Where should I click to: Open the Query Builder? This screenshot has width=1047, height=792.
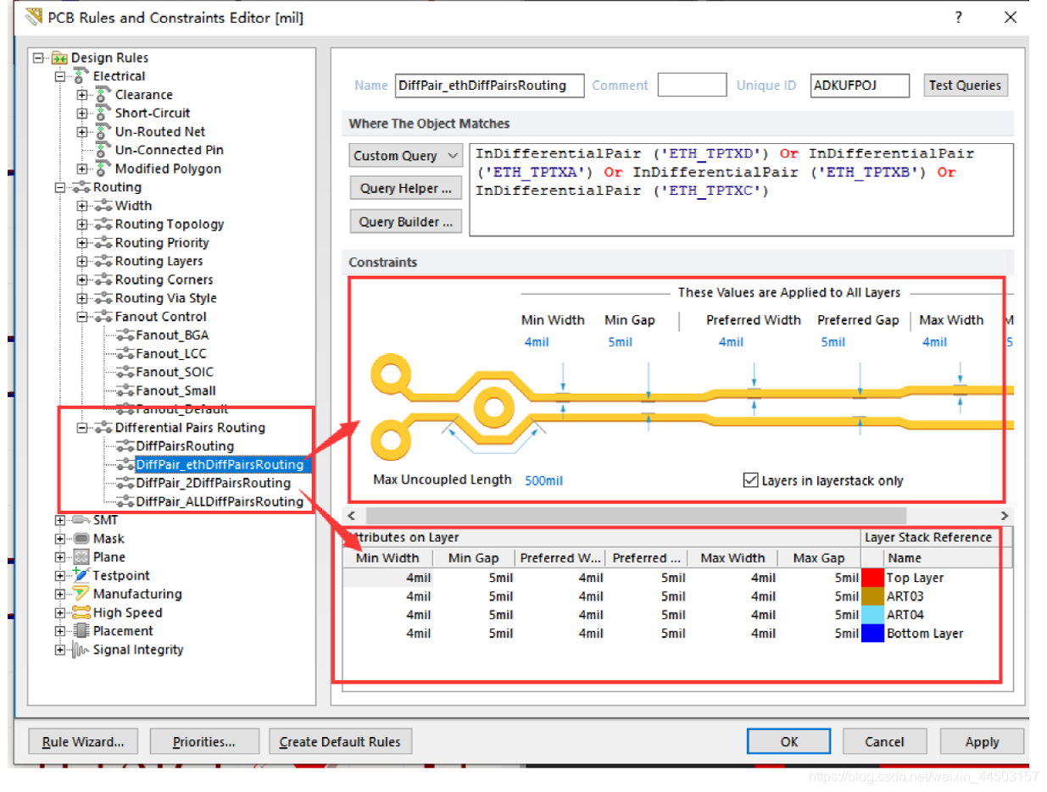tap(405, 222)
